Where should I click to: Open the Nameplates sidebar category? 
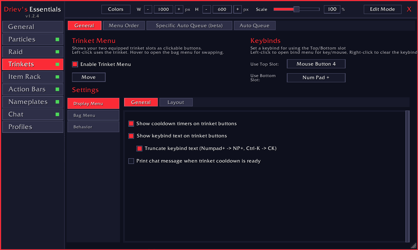click(33, 102)
